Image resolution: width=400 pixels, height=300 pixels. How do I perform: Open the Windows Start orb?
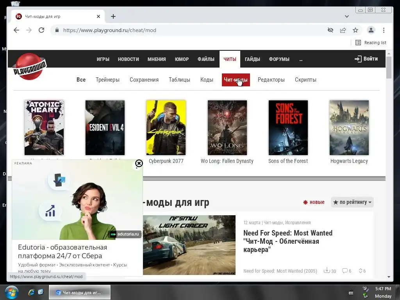(11, 292)
